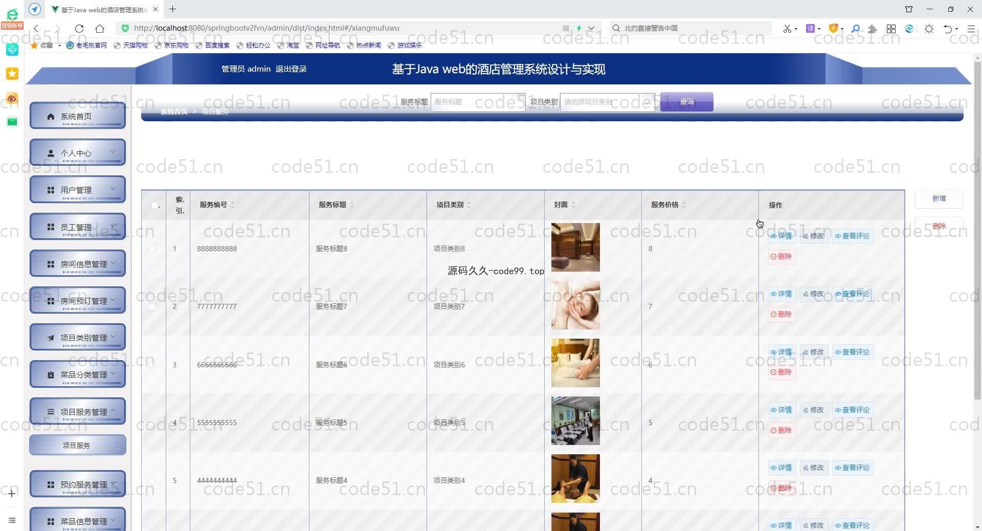Open the scissors screenshot tool
This screenshot has width=982, height=531.
pos(787,29)
